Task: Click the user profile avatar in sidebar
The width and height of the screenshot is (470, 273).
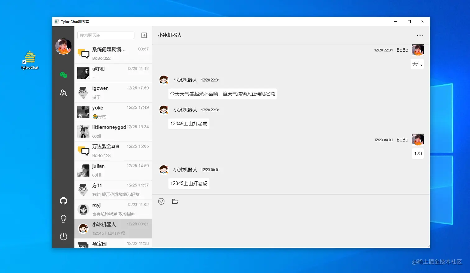Action: pos(63,47)
